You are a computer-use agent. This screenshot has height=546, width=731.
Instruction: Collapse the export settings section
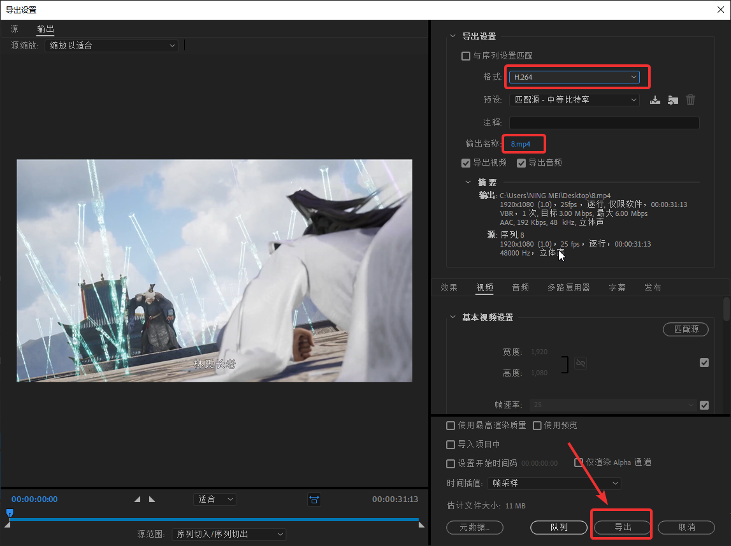click(x=452, y=36)
